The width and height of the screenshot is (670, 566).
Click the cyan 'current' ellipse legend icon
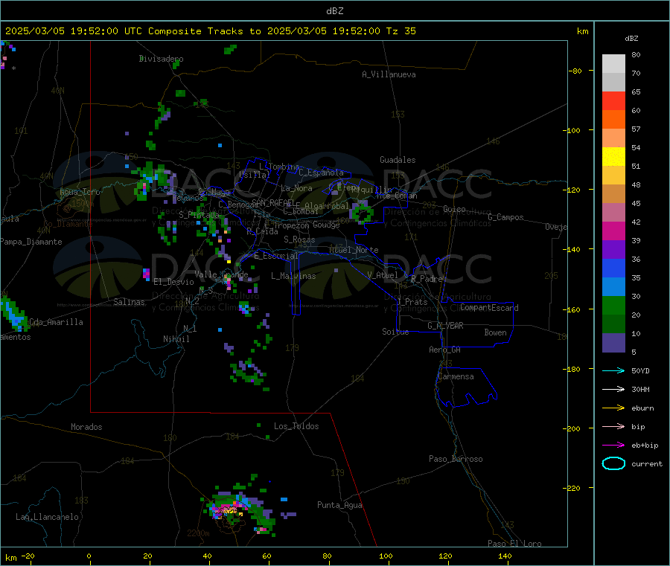[x=613, y=463]
